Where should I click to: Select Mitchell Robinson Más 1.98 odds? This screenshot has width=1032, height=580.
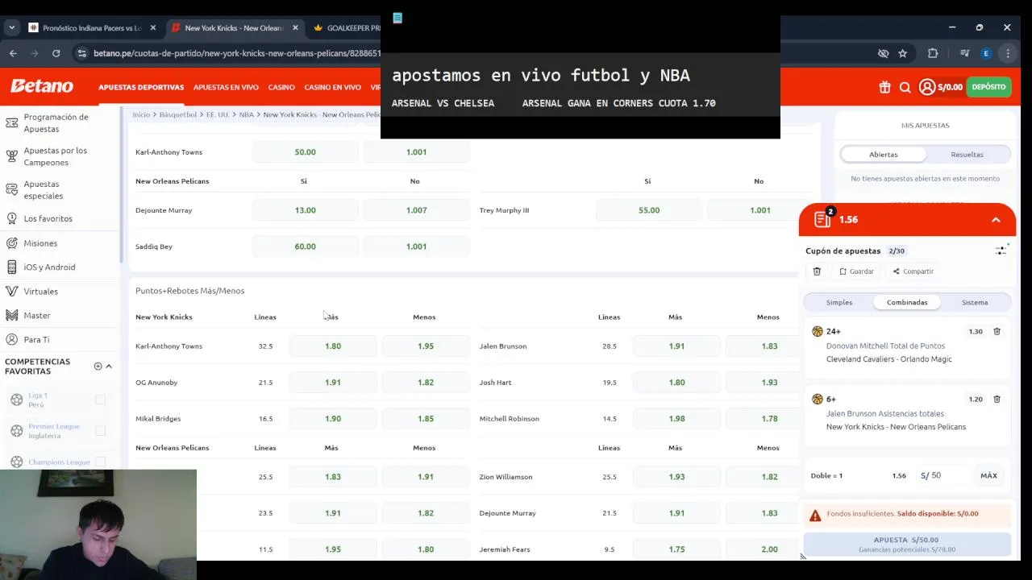(x=676, y=419)
